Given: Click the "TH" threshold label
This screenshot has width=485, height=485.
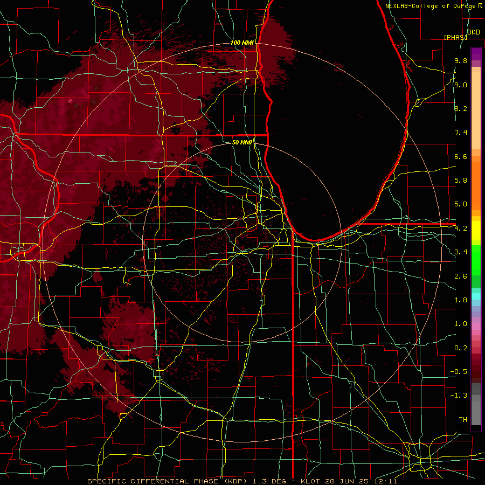Looking at the screenshot, I should click(x=463, y=420).
